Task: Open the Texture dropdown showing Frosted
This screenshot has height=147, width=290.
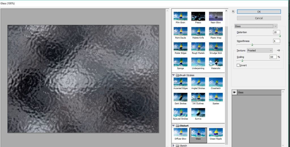Action: [260, 50]
